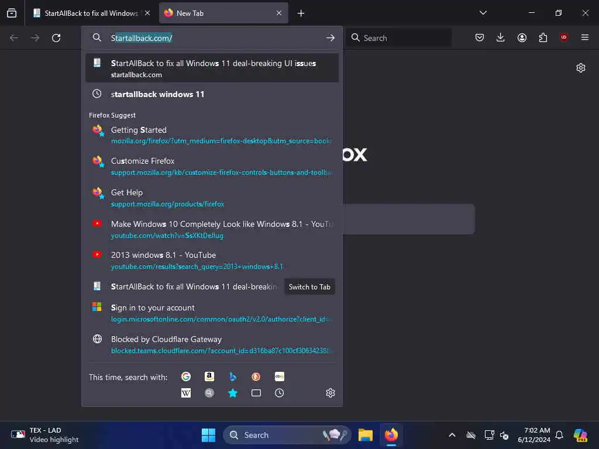Reload the current page
599x449 pixels.
[x=56, y=38]
